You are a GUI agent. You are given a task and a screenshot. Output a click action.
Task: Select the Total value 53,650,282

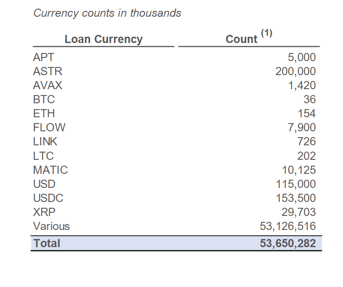(288, 243)
